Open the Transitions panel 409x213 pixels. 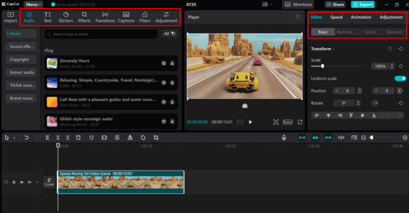(x=105, y=18)
